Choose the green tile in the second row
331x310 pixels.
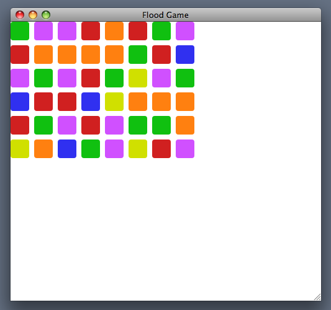pos(138,55)
